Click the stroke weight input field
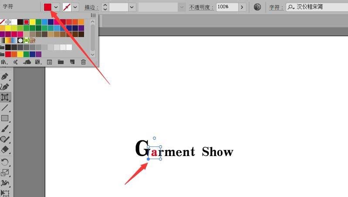Screen dimensions: 348x197 [x=118, y=7]
